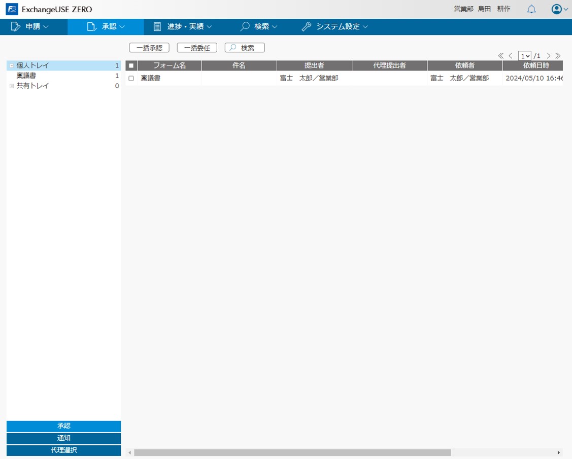Switch to the 通知 tab
Viewport: 572px width, 459px height.
(63, 438)
